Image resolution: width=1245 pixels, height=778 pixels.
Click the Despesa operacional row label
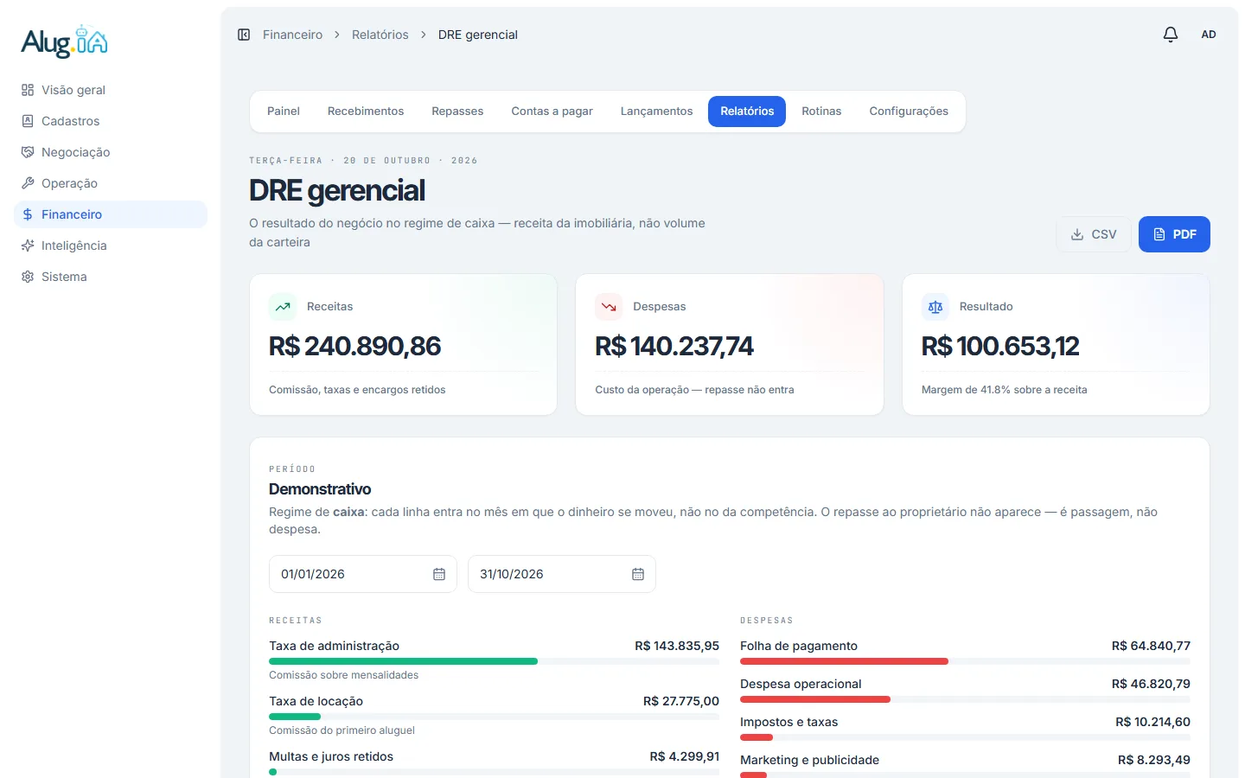[801, 684]
